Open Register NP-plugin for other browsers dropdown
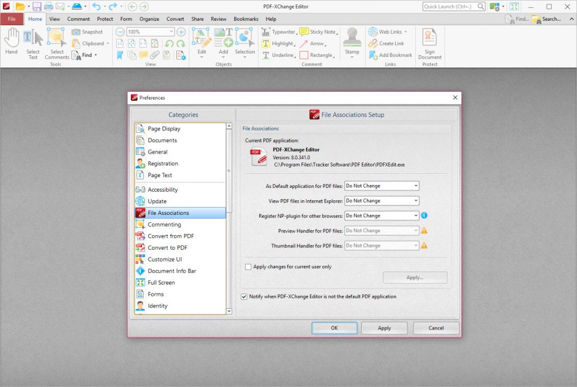 381,216
